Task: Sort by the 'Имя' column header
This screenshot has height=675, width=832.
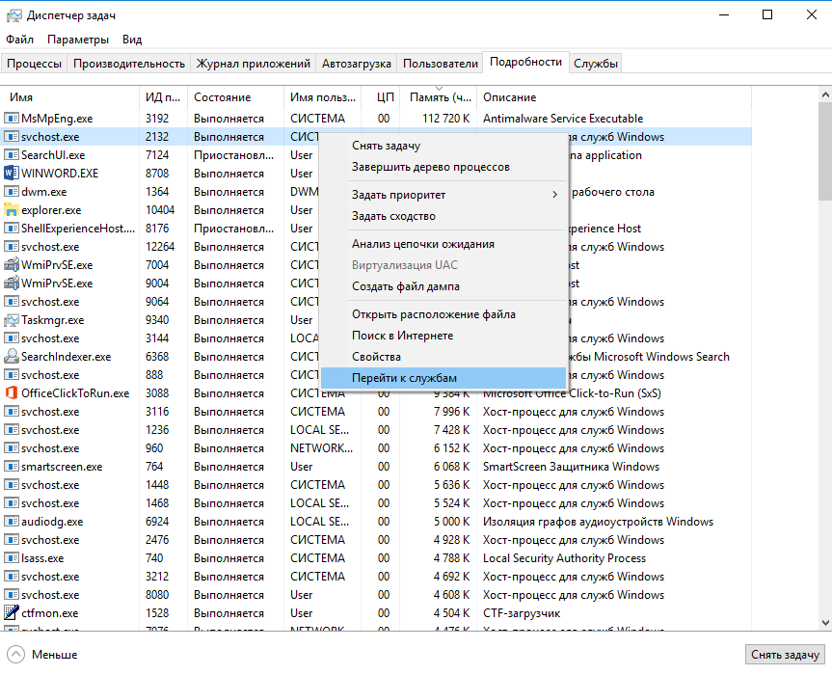Action: 70,97
